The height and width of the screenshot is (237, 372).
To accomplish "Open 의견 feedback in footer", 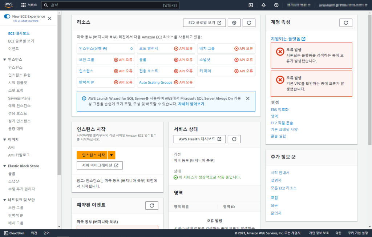I will (x=34, y=233).
